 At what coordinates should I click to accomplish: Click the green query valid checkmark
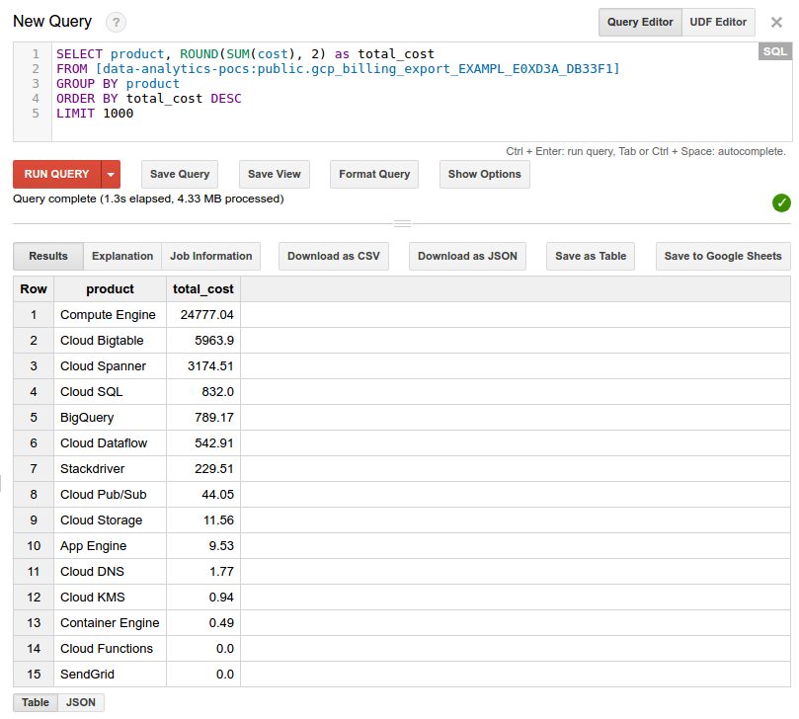(781, 202)
